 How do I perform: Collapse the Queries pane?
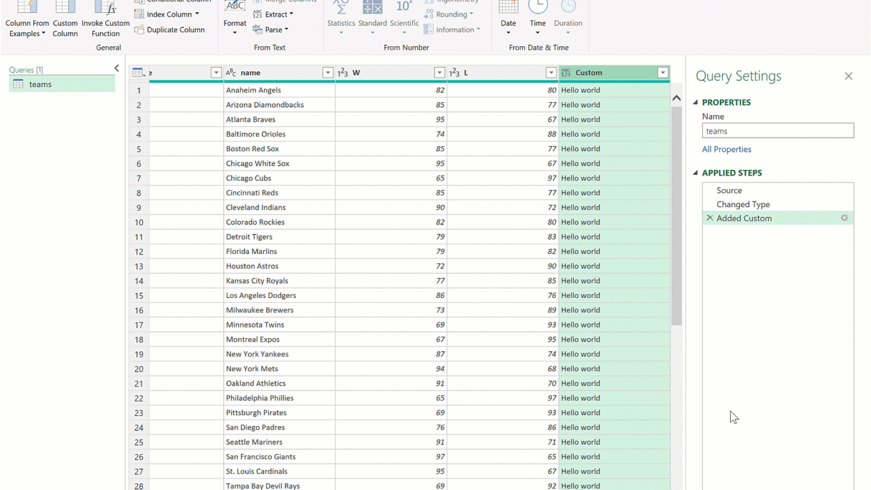point(116,69)
